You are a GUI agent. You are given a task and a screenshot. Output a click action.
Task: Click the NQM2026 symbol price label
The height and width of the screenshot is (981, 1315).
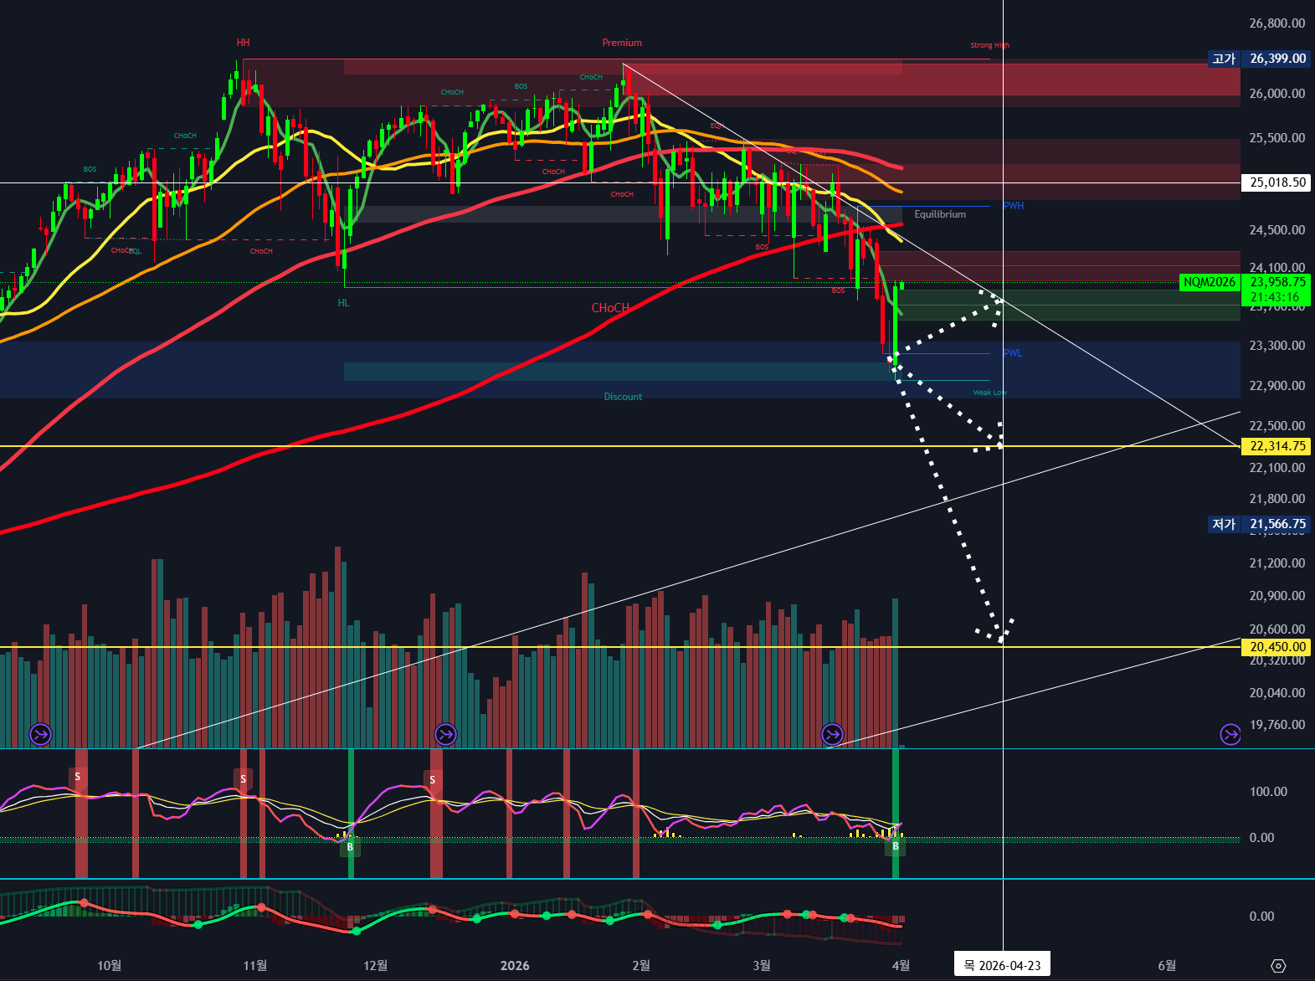1209,282
